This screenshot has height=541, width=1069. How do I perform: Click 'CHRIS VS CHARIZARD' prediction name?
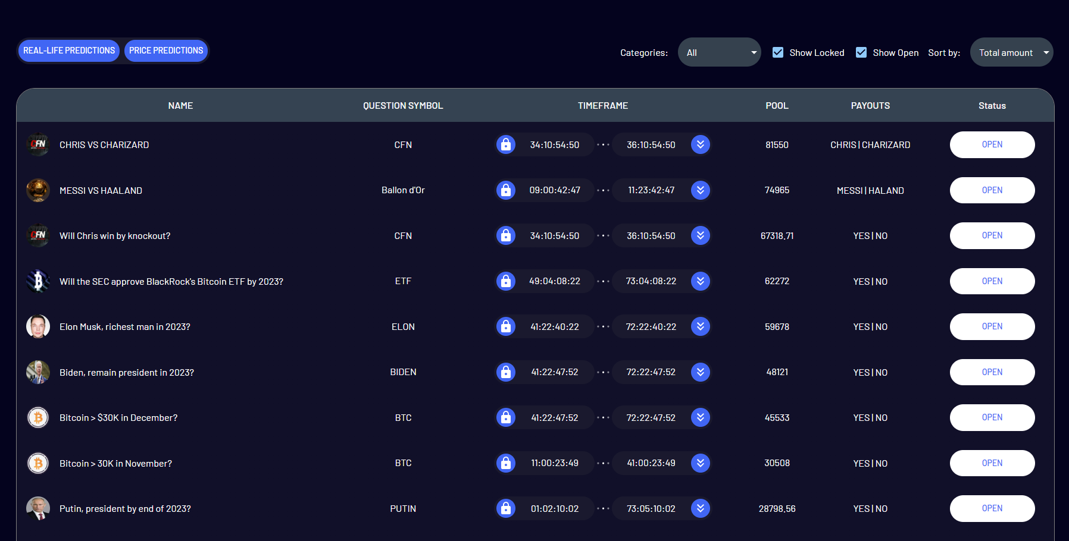point(104,145)
